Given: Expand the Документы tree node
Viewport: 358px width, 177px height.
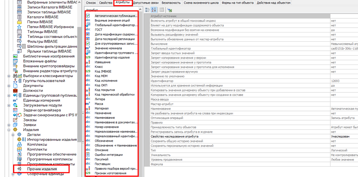Looking at the screenshot, I should point(9,86).
